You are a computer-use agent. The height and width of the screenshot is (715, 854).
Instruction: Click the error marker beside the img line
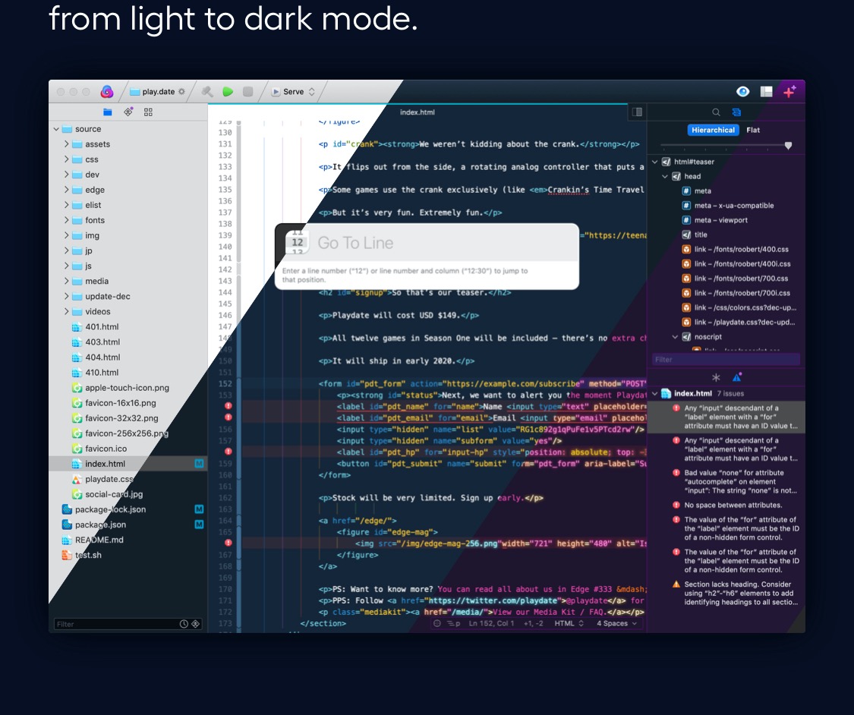228,543
